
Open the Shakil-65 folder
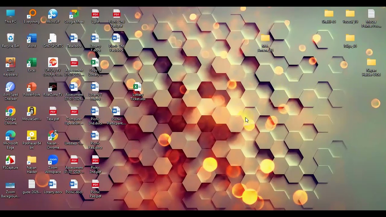coord(329,16)
